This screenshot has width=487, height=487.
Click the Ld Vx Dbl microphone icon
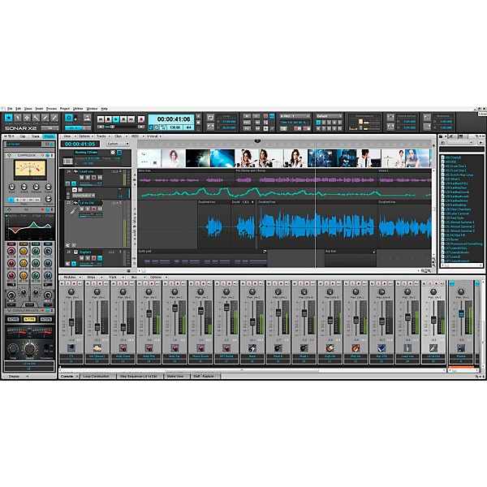[x=433, y=348]
